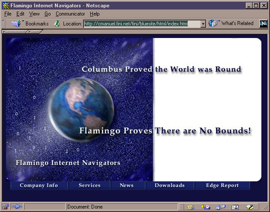Open the Mail Inbox icon
The width and height of the screenshot is (270, 212).
click(x=206, y=207)
